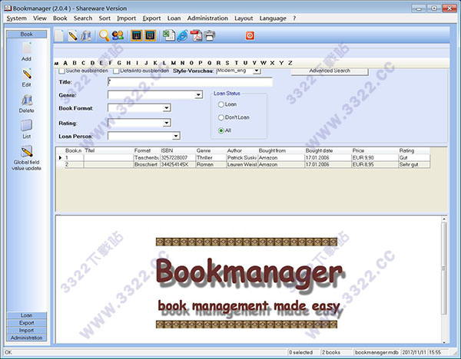The width and height of the screenshot is (461, 359).
Task: Open the Import menu
Action: click(127, 18)
